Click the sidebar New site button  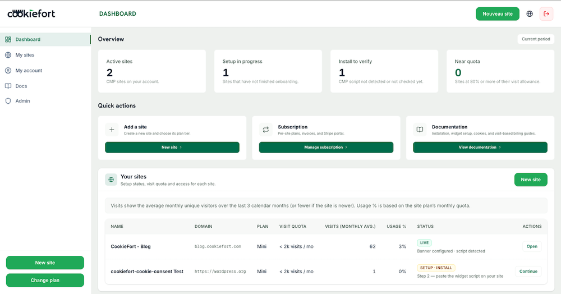pos(45,263)
